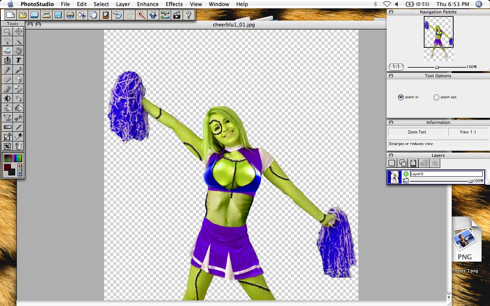Click the Undo arrow toolbar icon
The width and height of the screenshot is (490, 306).
click(x=117, y=15)
